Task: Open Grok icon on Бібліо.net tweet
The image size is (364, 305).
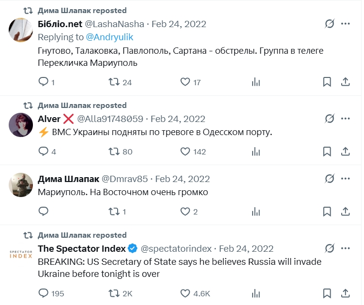Action: [x=330, y=24]
